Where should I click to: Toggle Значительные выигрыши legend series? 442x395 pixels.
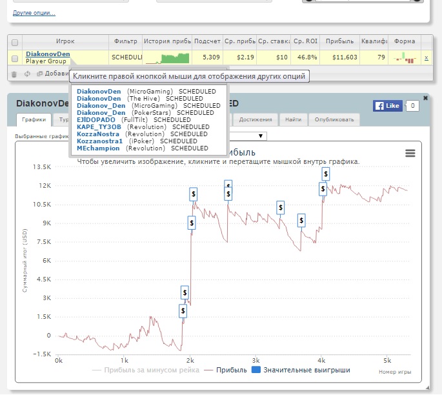click(x=301, y=370)
